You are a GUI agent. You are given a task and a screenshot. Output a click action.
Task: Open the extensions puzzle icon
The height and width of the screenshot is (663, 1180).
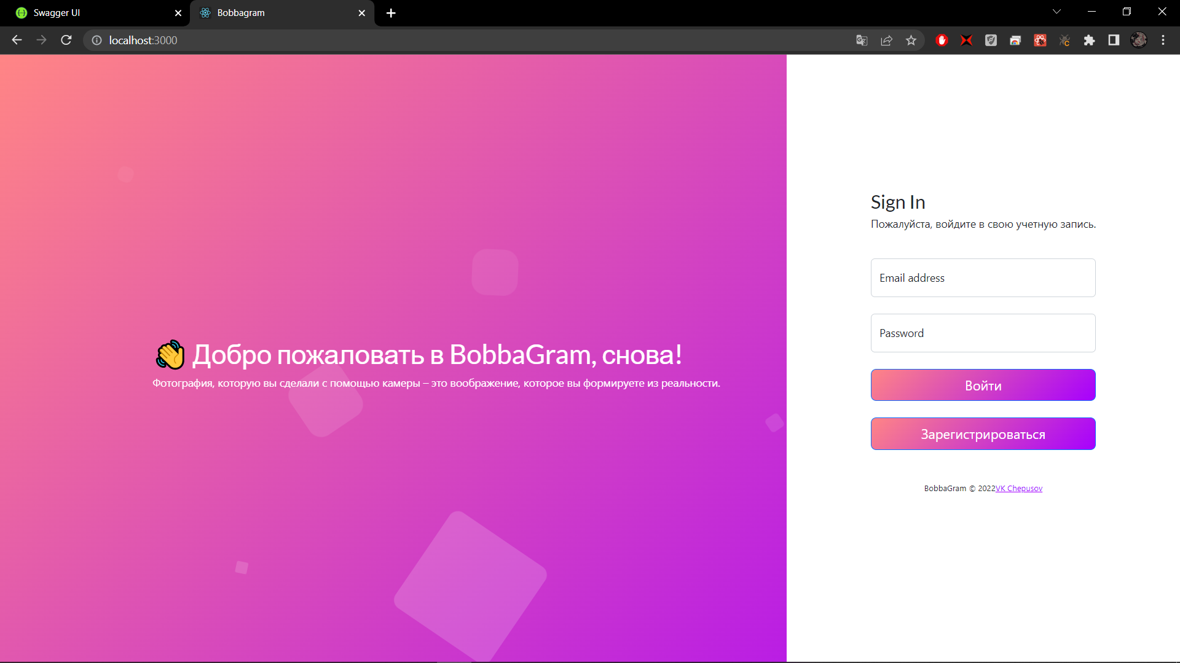tap(1089, 41)
